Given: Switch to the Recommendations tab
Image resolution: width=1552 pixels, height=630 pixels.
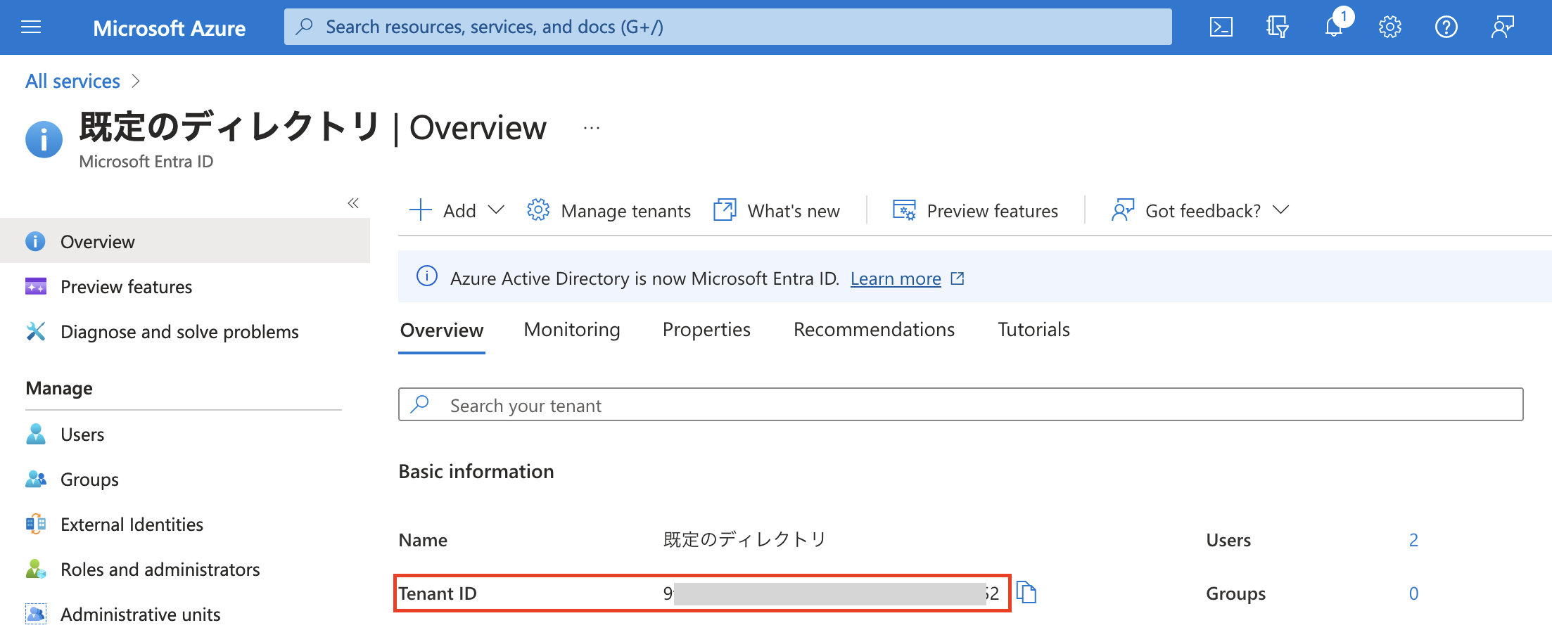Looking at the screenshot, I should [874, 330].
